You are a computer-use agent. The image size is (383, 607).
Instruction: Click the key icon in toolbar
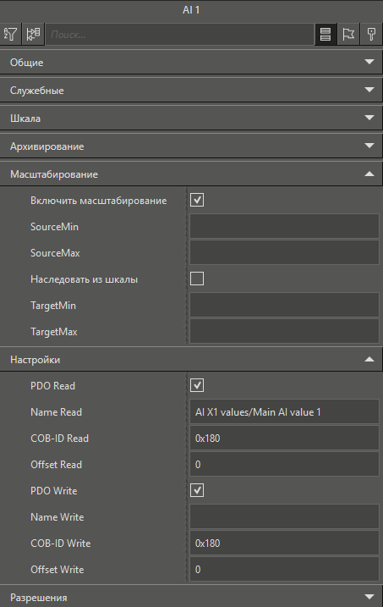(371, 35)
